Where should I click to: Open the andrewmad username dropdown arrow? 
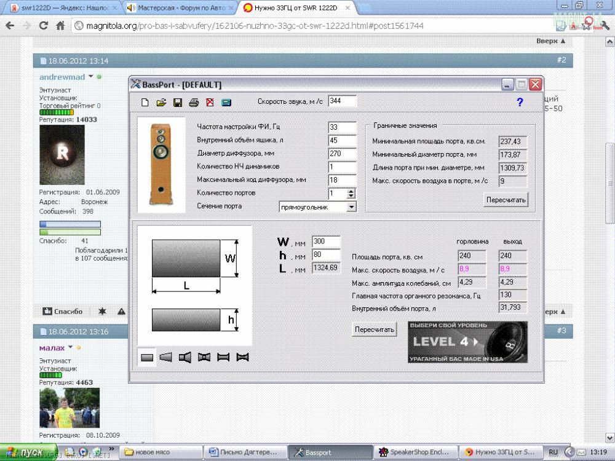coord(90,77)
